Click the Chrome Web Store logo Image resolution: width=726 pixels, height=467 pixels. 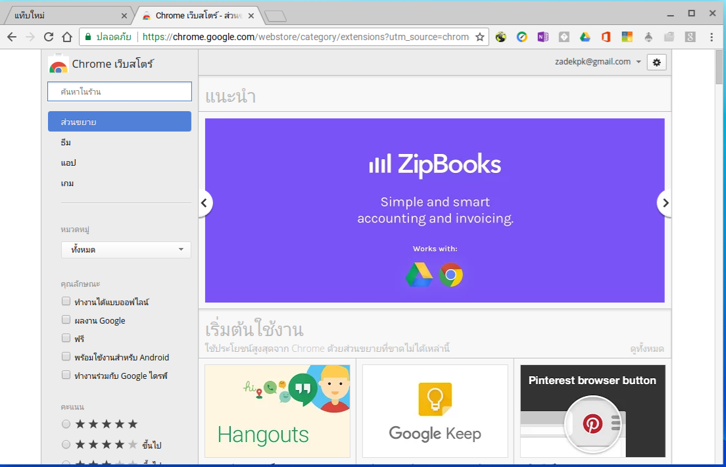click(x=59, y=65)
